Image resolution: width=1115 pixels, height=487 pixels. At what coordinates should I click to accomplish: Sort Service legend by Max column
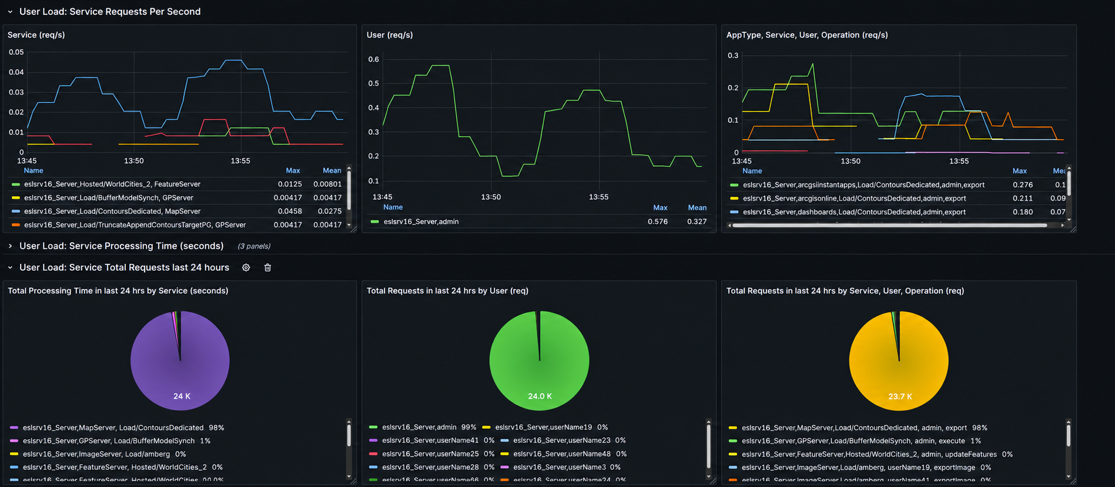293,170
